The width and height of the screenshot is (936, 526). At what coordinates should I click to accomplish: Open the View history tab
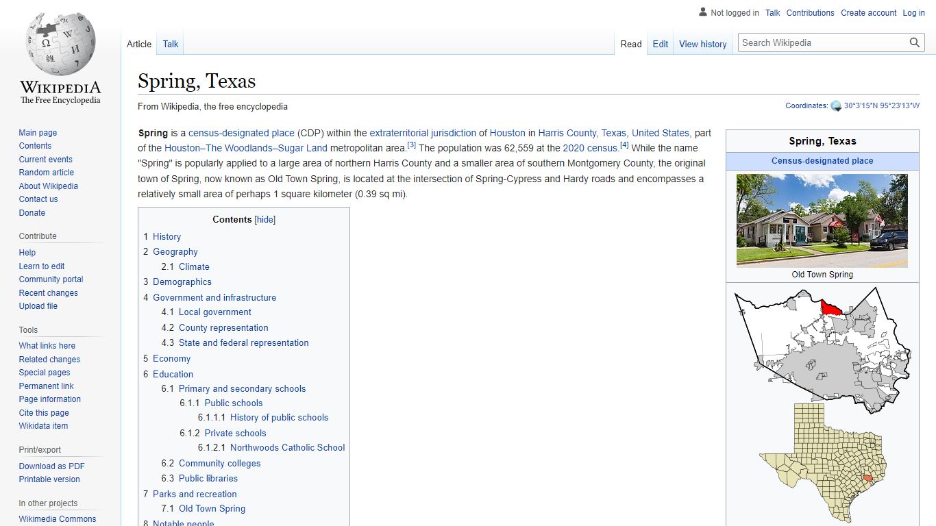703,44
